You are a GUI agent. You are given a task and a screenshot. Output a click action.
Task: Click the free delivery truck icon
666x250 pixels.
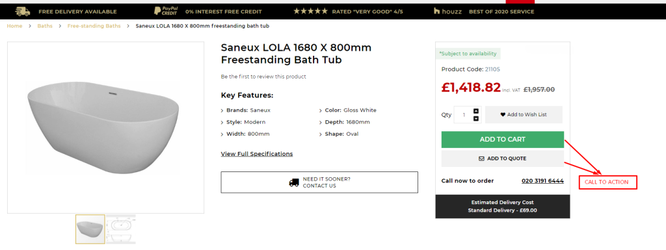tap(23, 12)
